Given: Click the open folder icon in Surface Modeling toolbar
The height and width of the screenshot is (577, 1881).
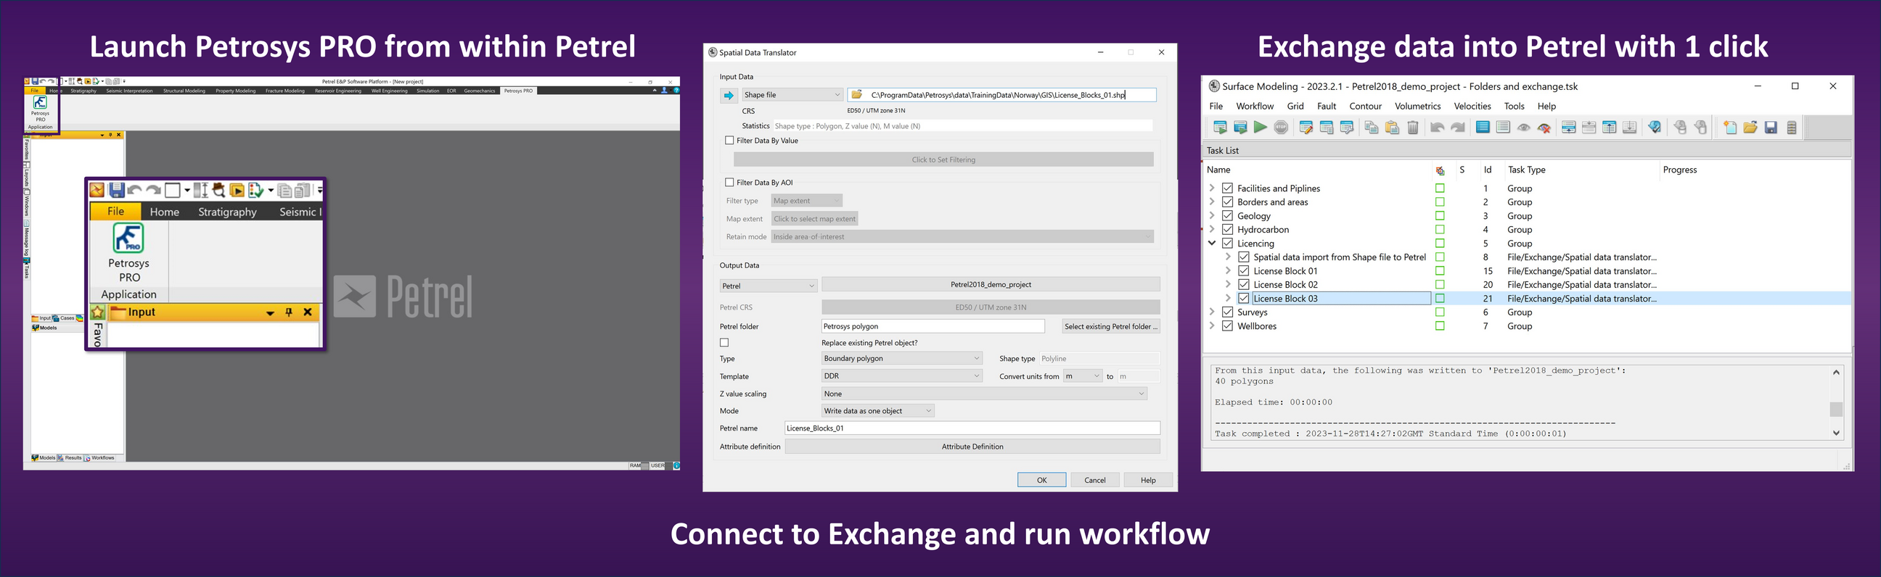Looking at the screenshot, I should (1750, 128).
